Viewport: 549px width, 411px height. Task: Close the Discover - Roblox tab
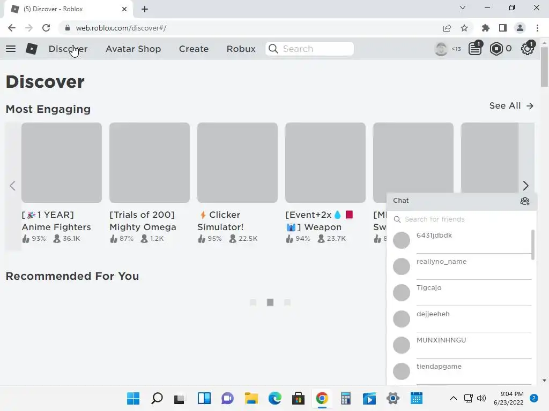[124, 9]
